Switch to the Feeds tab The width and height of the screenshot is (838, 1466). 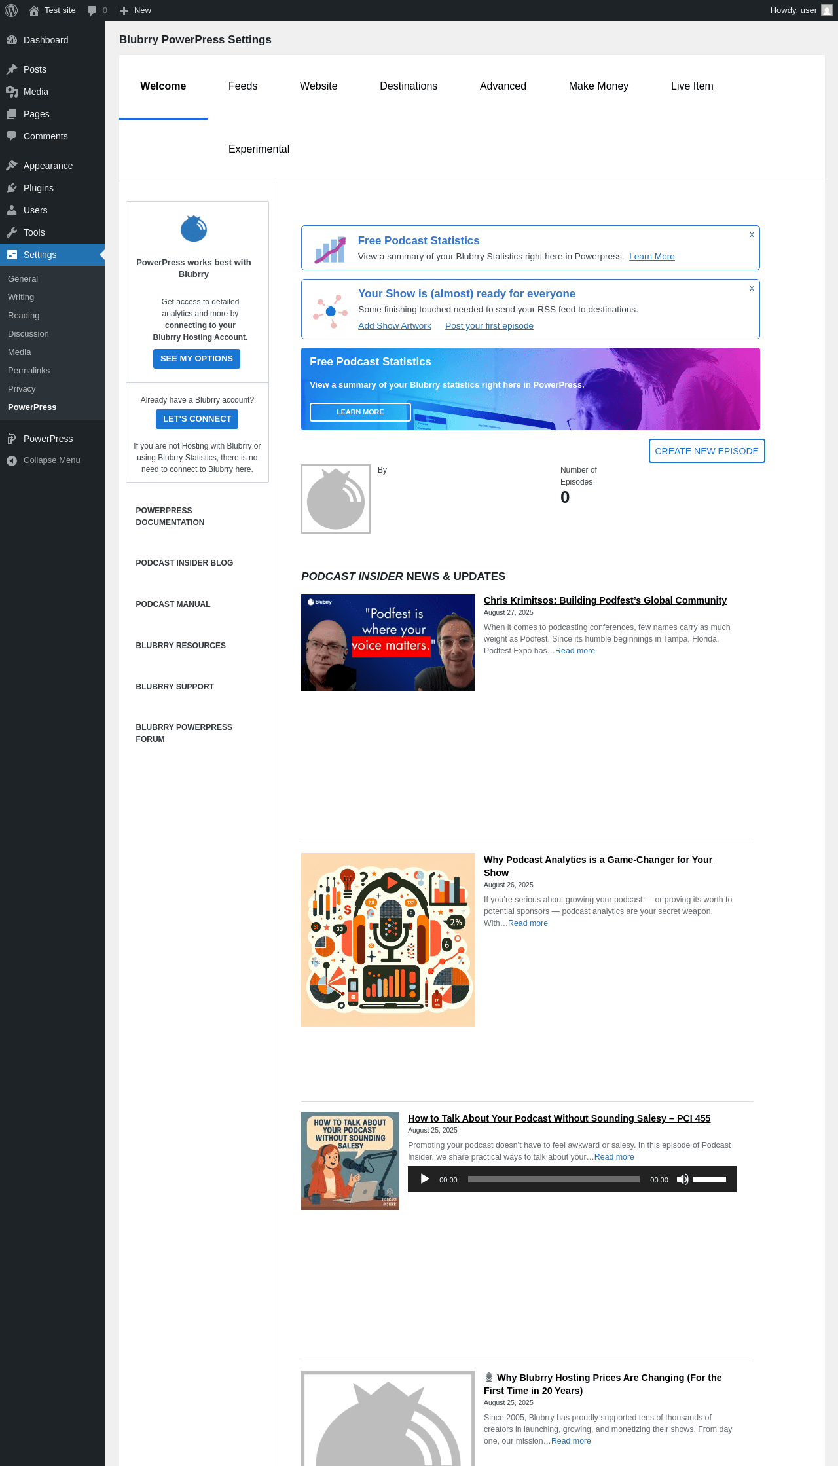(243, 86)
